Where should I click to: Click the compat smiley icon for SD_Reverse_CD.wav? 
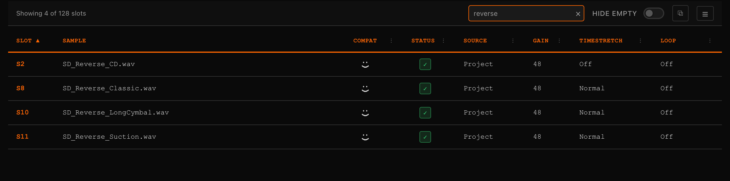pyautogui.click(x=365, y=64)
